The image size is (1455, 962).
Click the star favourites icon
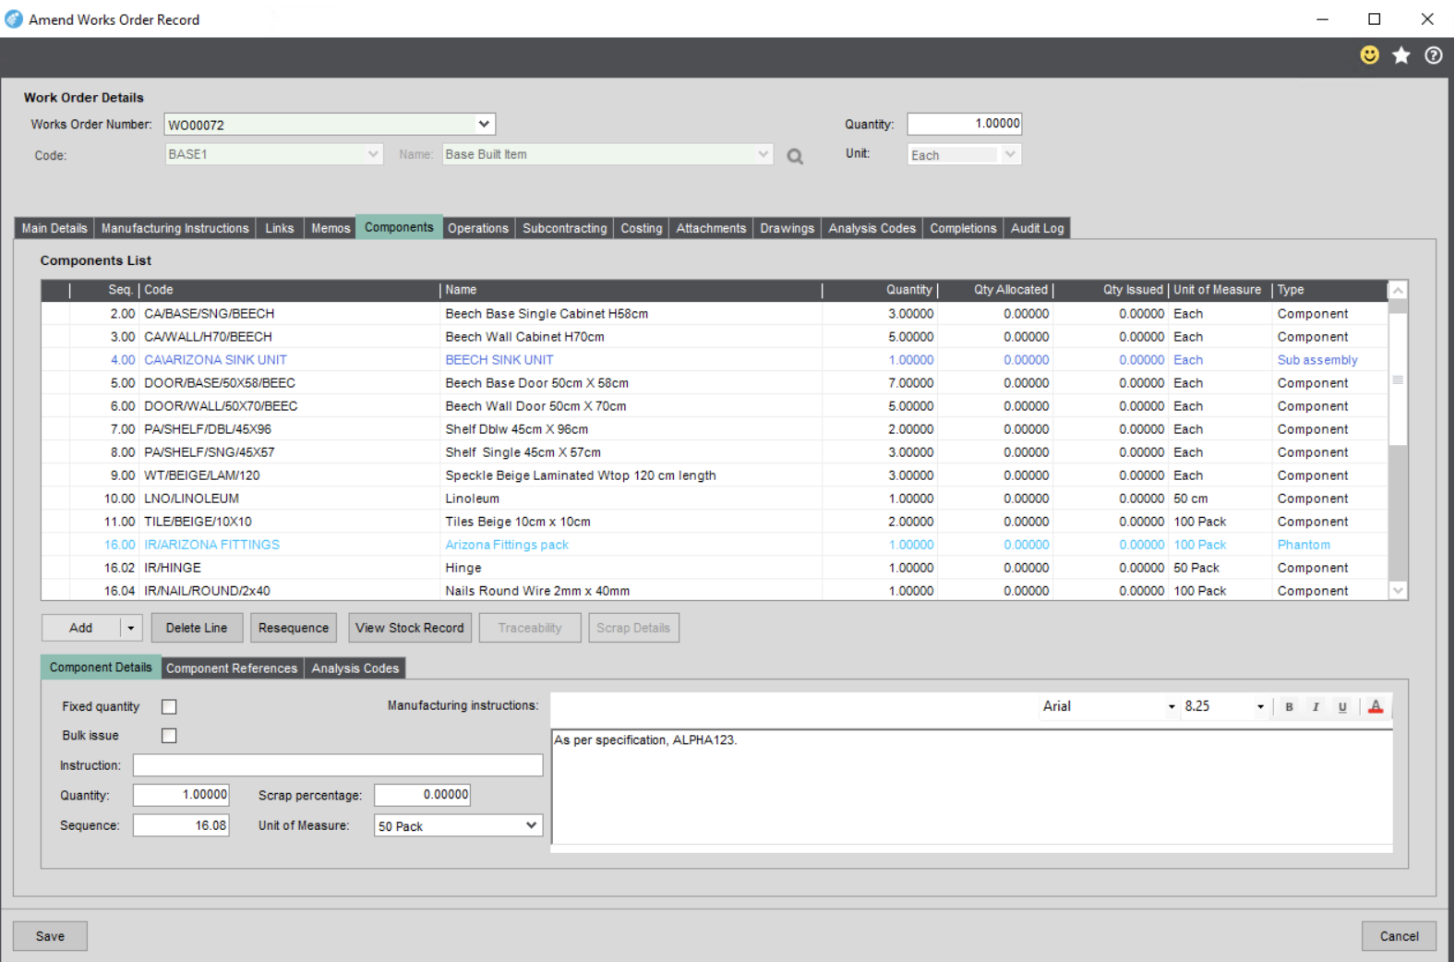[x=1401, y=55]
